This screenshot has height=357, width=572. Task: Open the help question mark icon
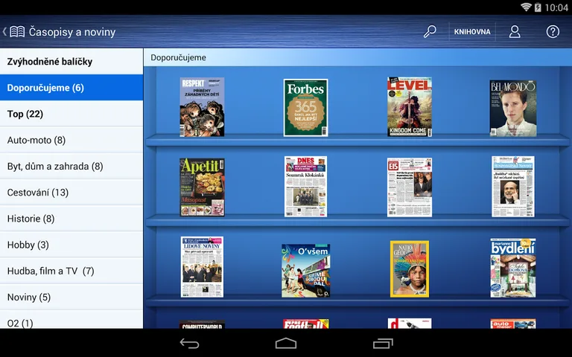tap(553, 32)
